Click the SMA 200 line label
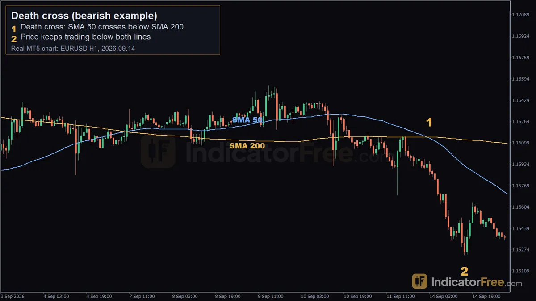 [x=247, y=146]
